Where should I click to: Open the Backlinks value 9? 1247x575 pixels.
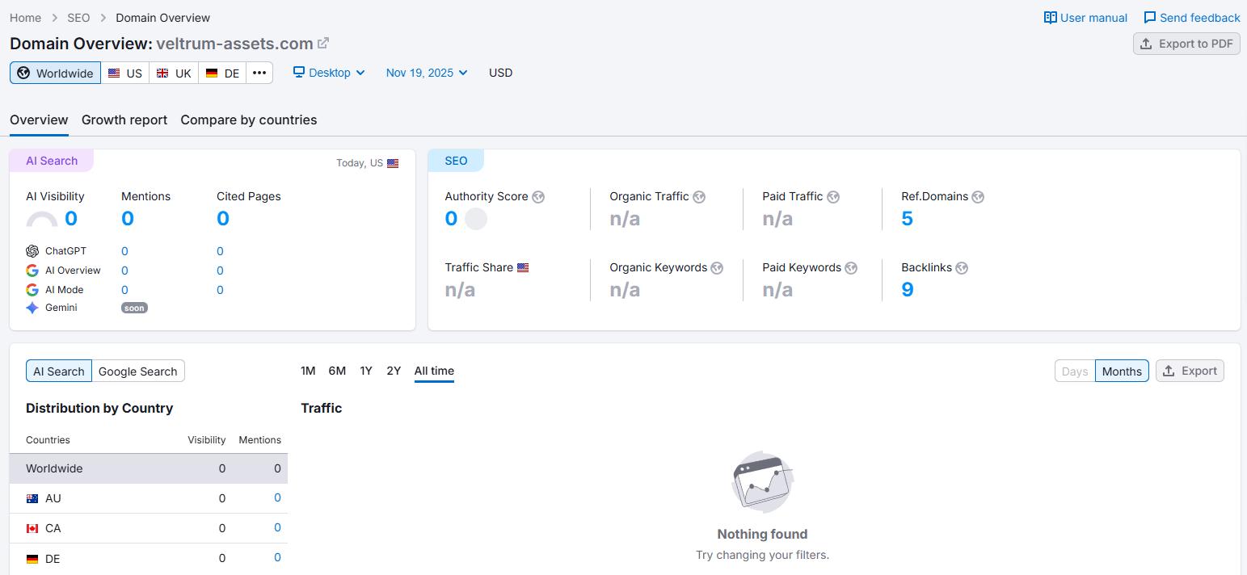[908, 290]
